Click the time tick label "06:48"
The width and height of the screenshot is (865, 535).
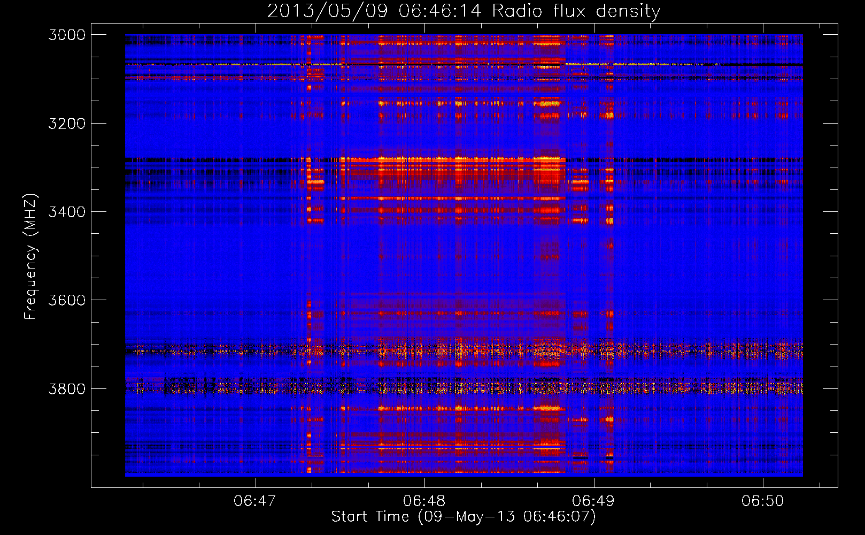[424, 501]
